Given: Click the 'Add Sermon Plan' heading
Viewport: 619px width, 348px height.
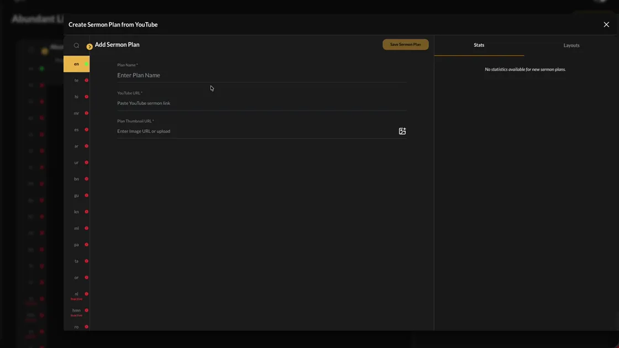Looking at the screenshot, I should (x=117, y=45).
